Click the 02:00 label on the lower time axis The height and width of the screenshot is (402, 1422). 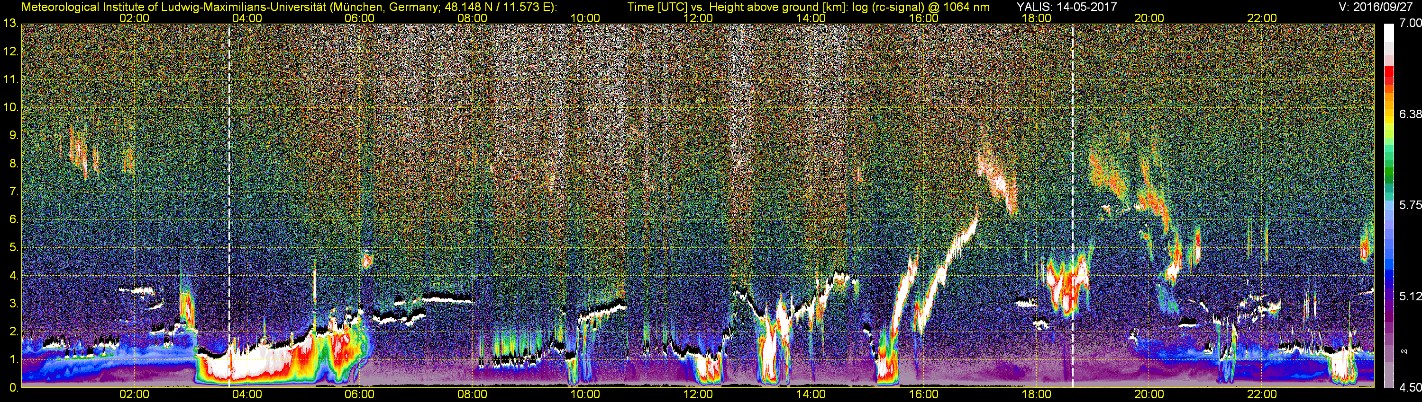tap(134, 394)
